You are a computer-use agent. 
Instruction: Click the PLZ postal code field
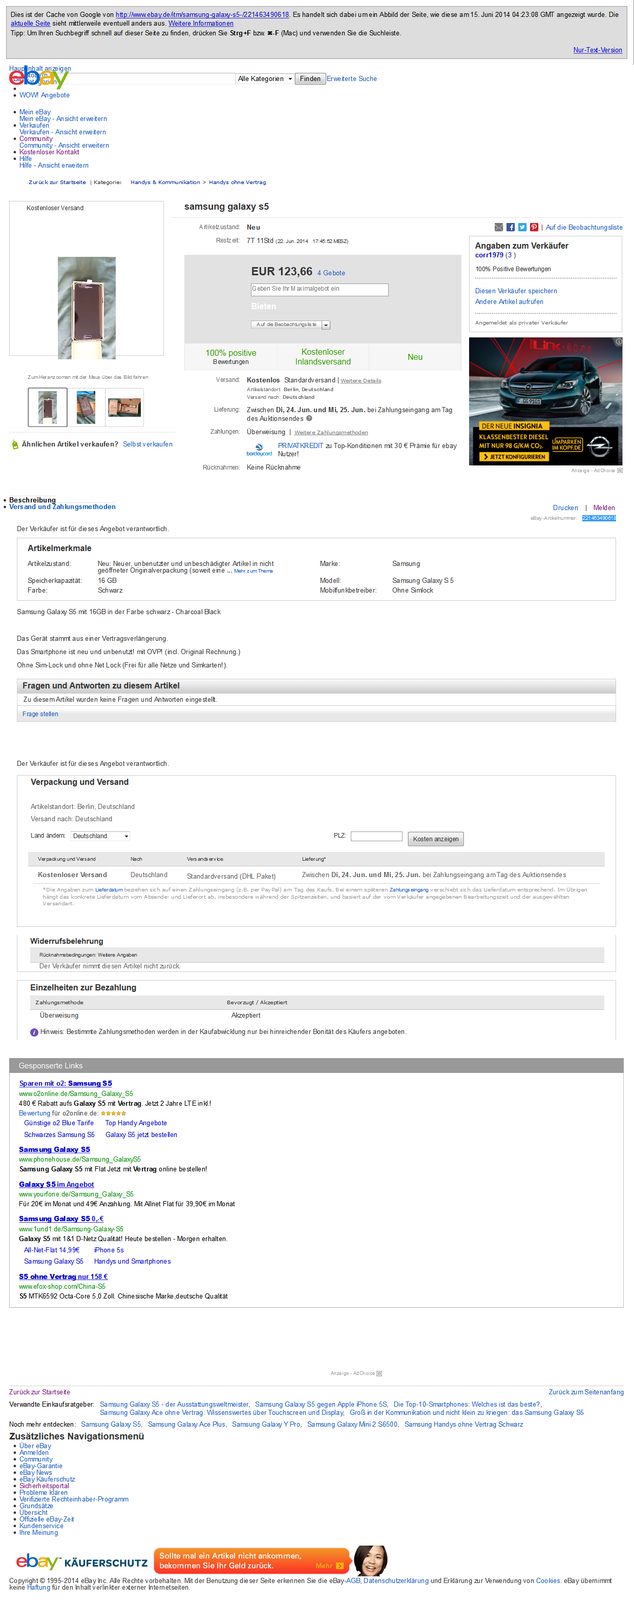point(376,836)
